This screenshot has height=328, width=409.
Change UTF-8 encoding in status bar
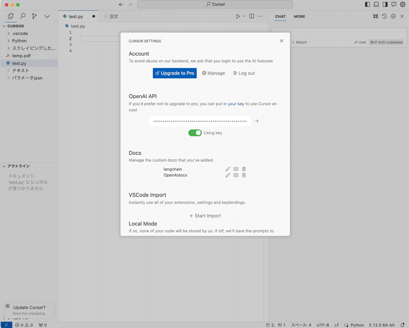pos(323,325)
